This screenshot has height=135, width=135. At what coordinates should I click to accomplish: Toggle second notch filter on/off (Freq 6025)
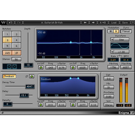[x=73, y=67]
